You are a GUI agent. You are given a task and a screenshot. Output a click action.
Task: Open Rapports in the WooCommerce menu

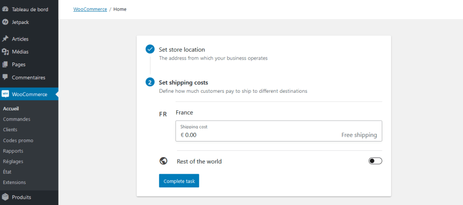[x=13, y=151]
